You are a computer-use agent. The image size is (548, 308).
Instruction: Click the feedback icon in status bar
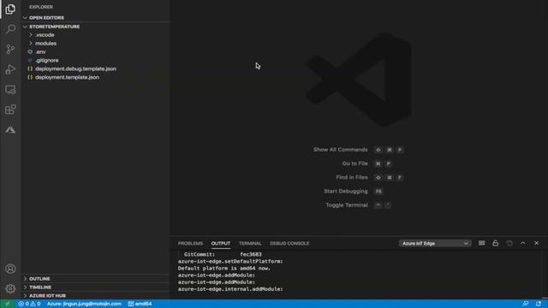point(525,304)
